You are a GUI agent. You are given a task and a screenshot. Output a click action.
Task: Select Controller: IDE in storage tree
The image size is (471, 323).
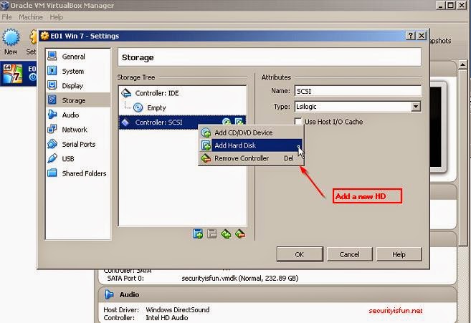point(182,93)
